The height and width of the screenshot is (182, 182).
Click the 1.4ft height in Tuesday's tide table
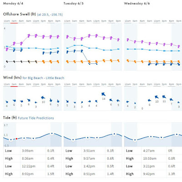point(111,174)
